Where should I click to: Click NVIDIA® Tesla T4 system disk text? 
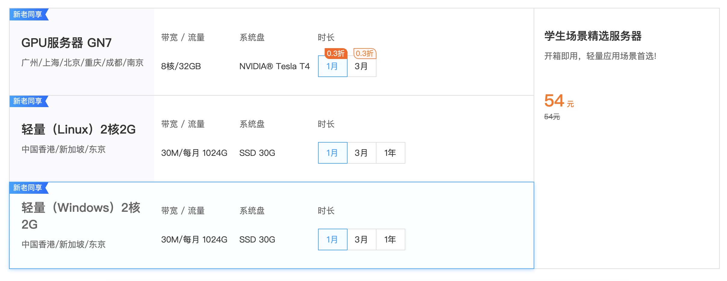point(274,67)
